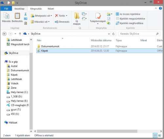The height and width of the screenshot is (139, 164).
Task: Click Kijelölés megfordítása
Action: point(130,23)
